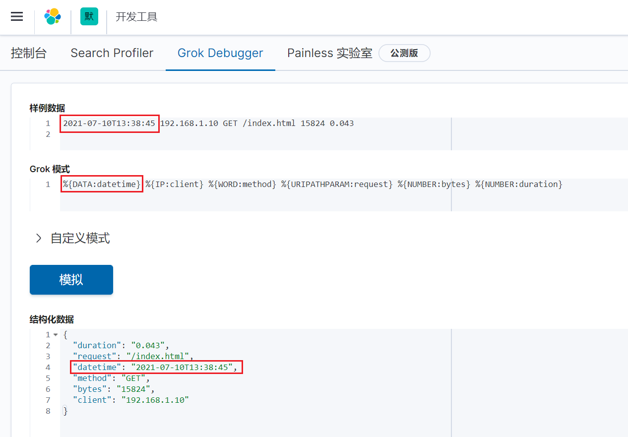This screenshot has height=437, width=628.
Task: Click the Elastic logo icon
Action: coord(53,16)
